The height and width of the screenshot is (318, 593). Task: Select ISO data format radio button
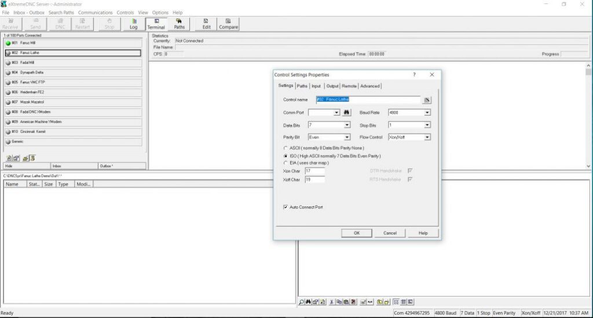click(x=285, y=156)
